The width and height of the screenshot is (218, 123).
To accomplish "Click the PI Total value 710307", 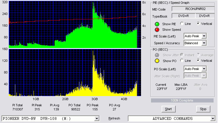I will click(x=18, y=109).
